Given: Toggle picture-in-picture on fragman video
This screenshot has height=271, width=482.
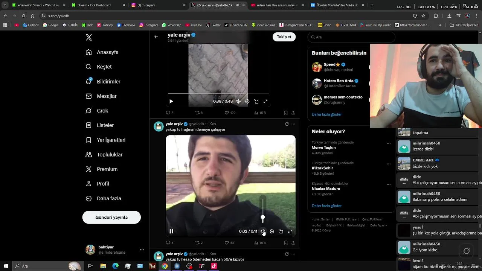Looking at the screenshot, I should 281,231.
